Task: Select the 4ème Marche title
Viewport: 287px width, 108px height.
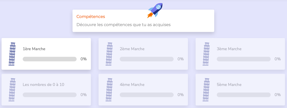Action: [132, 85]
